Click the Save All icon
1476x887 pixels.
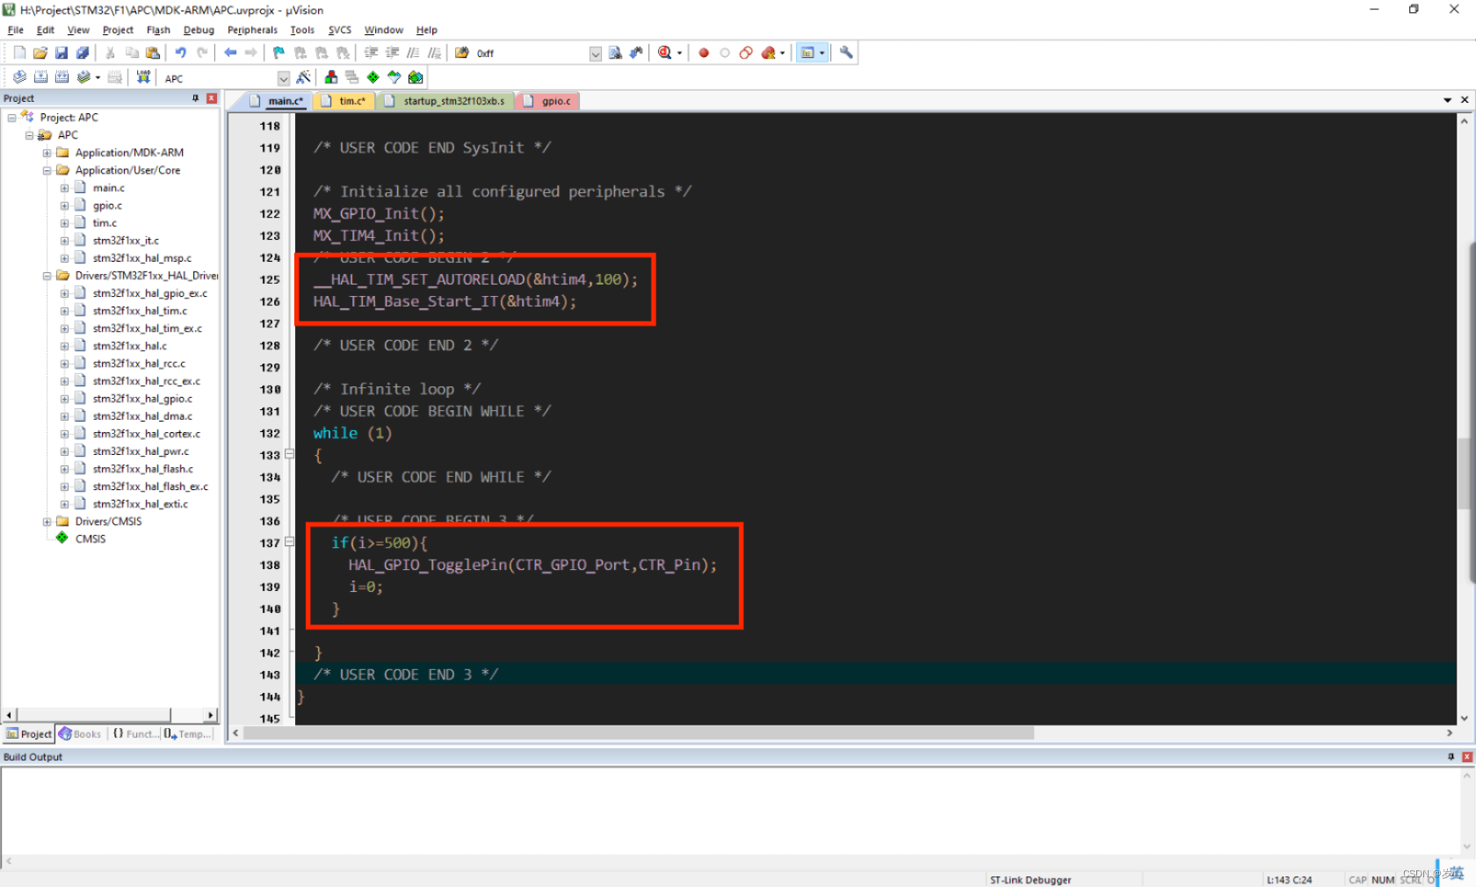click(83, 53)
